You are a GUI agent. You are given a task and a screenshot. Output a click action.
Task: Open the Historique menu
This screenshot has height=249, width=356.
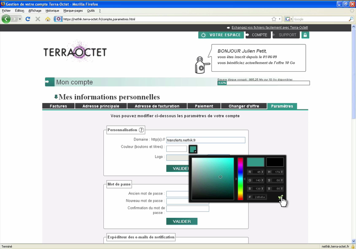(x=52, y=11)
